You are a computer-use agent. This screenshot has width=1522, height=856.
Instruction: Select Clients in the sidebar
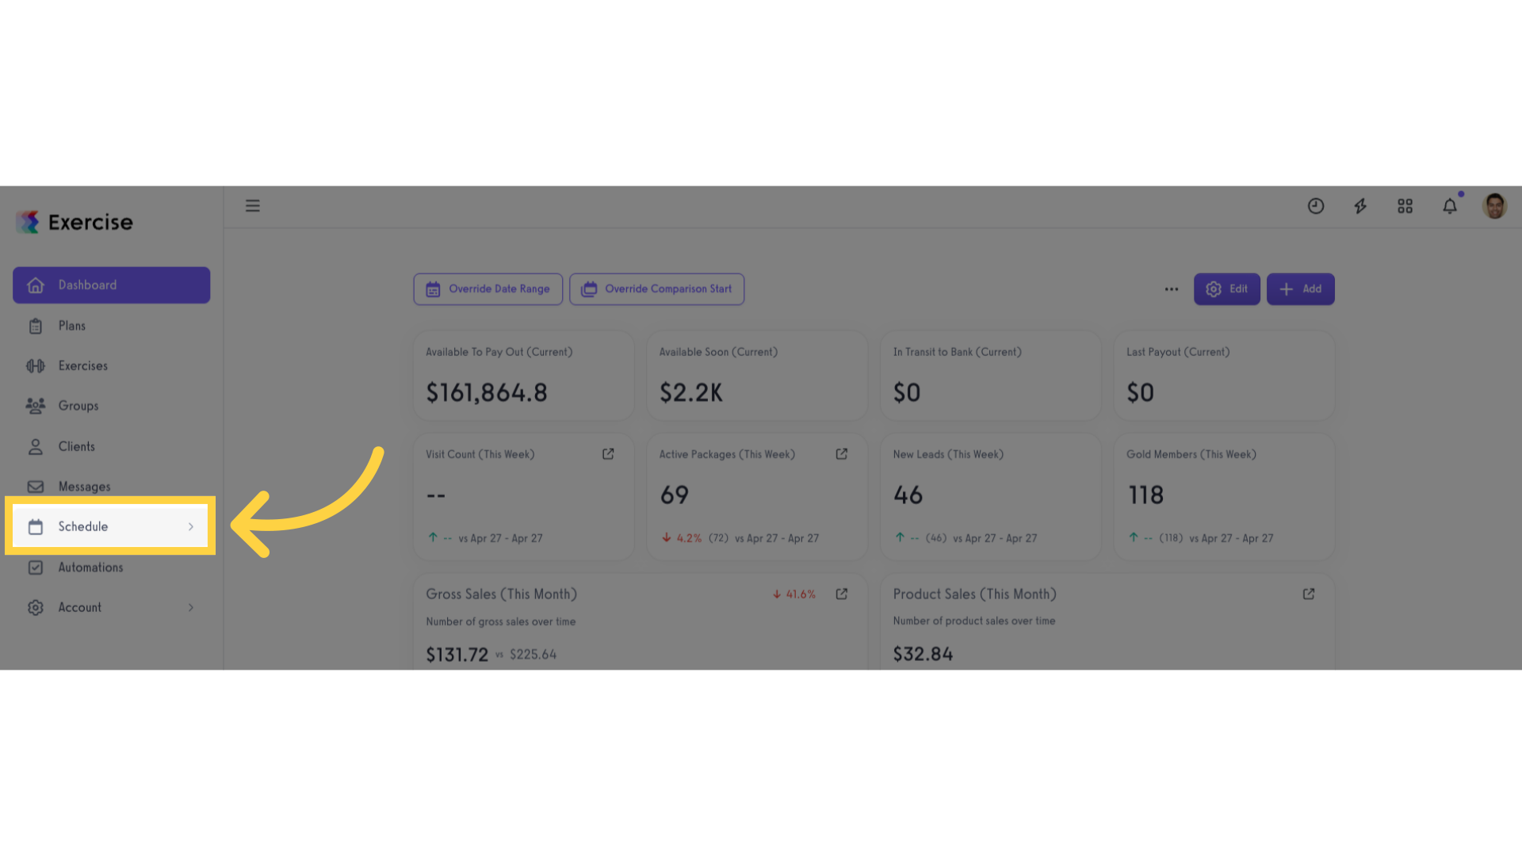click(x=76, y=447)
